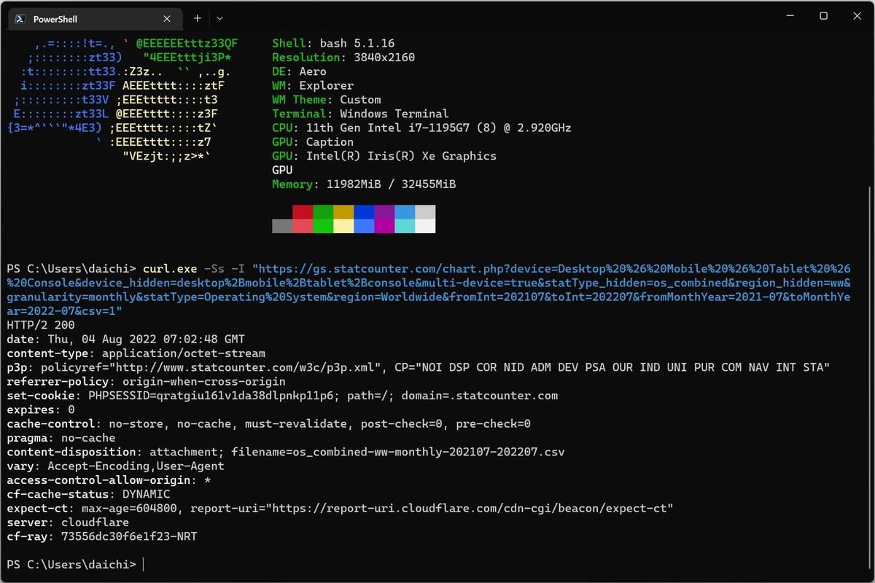Click the 'Memory: 11982MiB / 32455MiB' line
Viewport: 875px width, 583px height.
tap(364, 184)
